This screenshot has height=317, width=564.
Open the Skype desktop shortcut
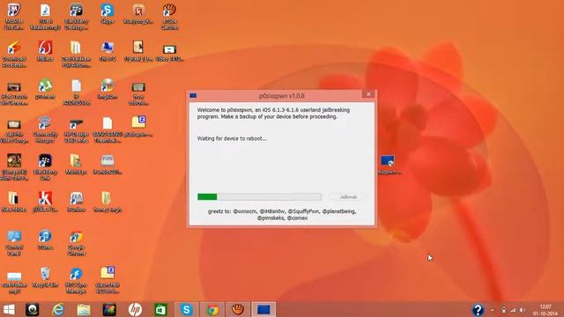coord(108,13)
